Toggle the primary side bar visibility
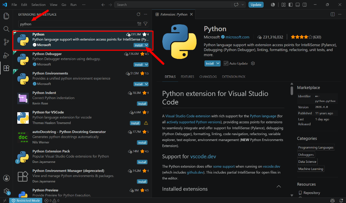The height and width of the screenshot is (203, 346). pos(291,5)
